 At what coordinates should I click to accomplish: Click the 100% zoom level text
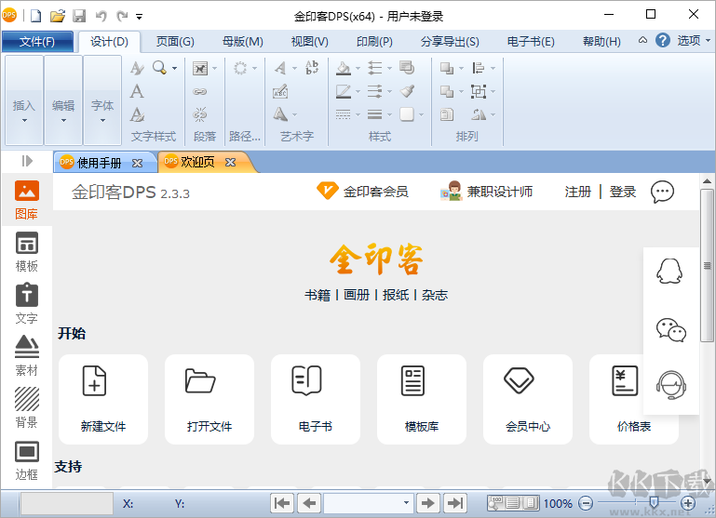point(558,503)
